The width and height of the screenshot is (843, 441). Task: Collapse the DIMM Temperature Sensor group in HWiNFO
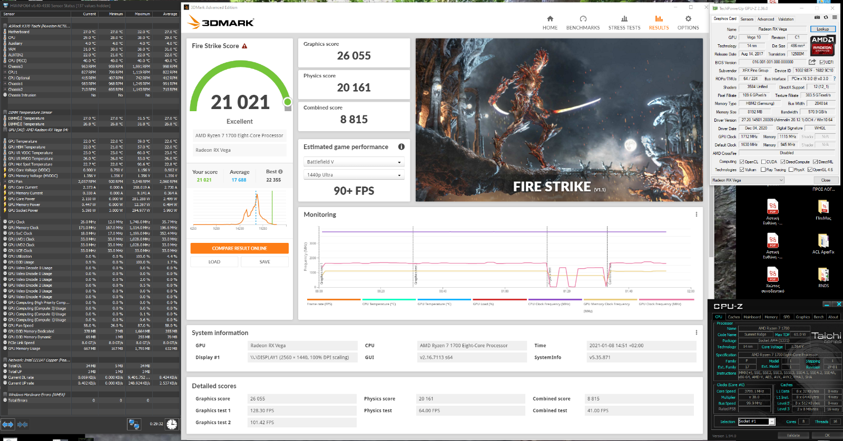(5, 112)
